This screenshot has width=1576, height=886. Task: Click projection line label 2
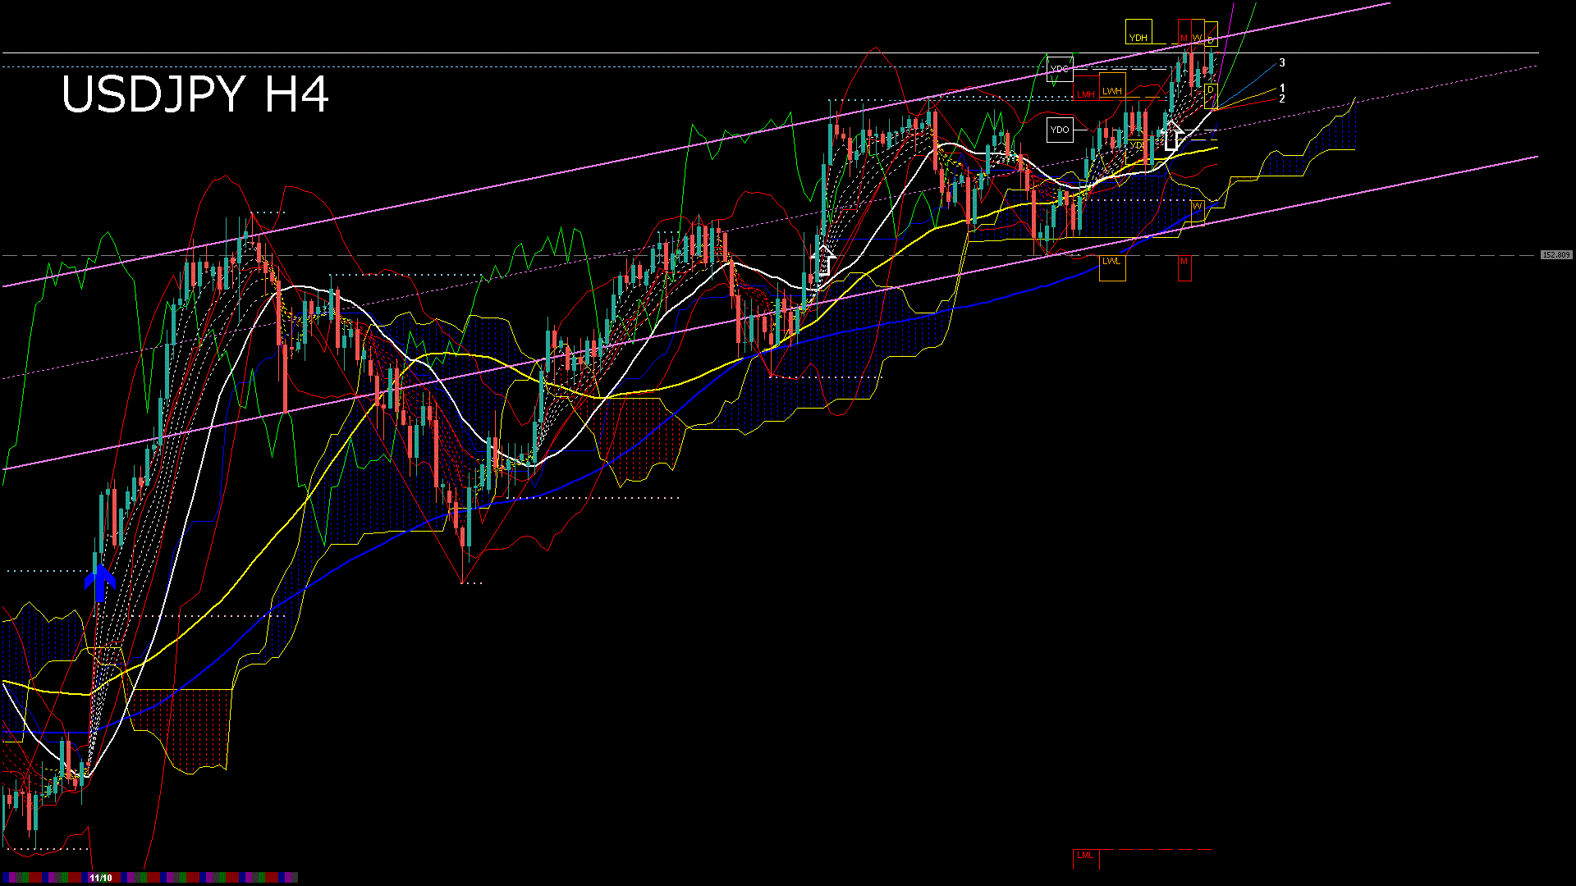click(x=1282, y=98)
